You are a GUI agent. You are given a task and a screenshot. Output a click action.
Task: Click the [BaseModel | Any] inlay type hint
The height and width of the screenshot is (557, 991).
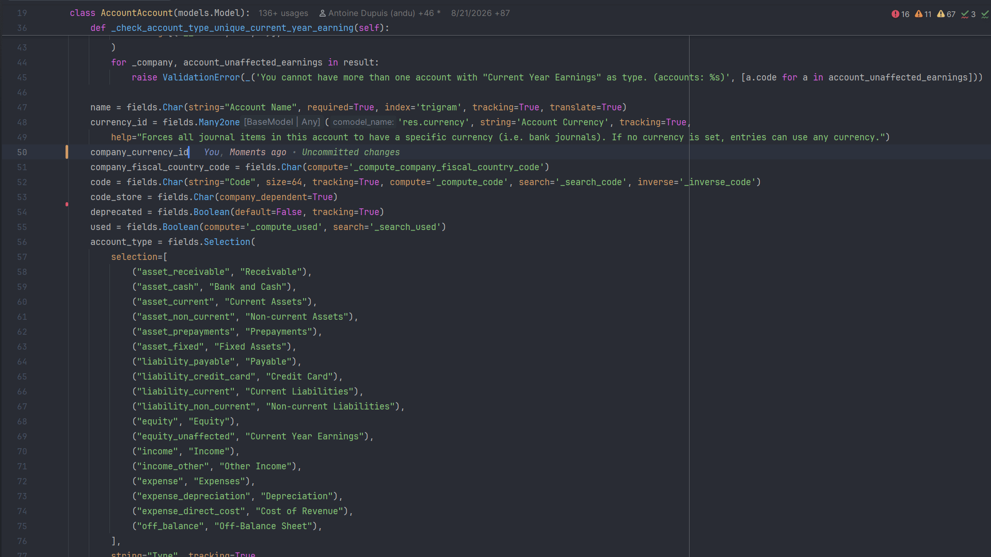pos(282,122)
